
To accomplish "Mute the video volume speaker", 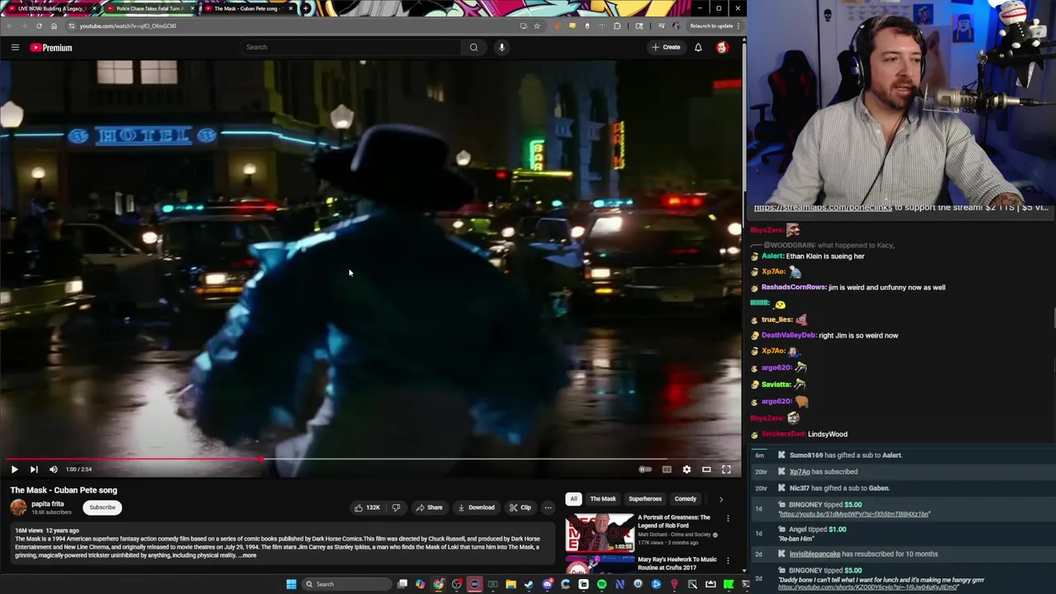I will (54, 469).
